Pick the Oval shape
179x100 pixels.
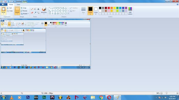pos(55,8)
